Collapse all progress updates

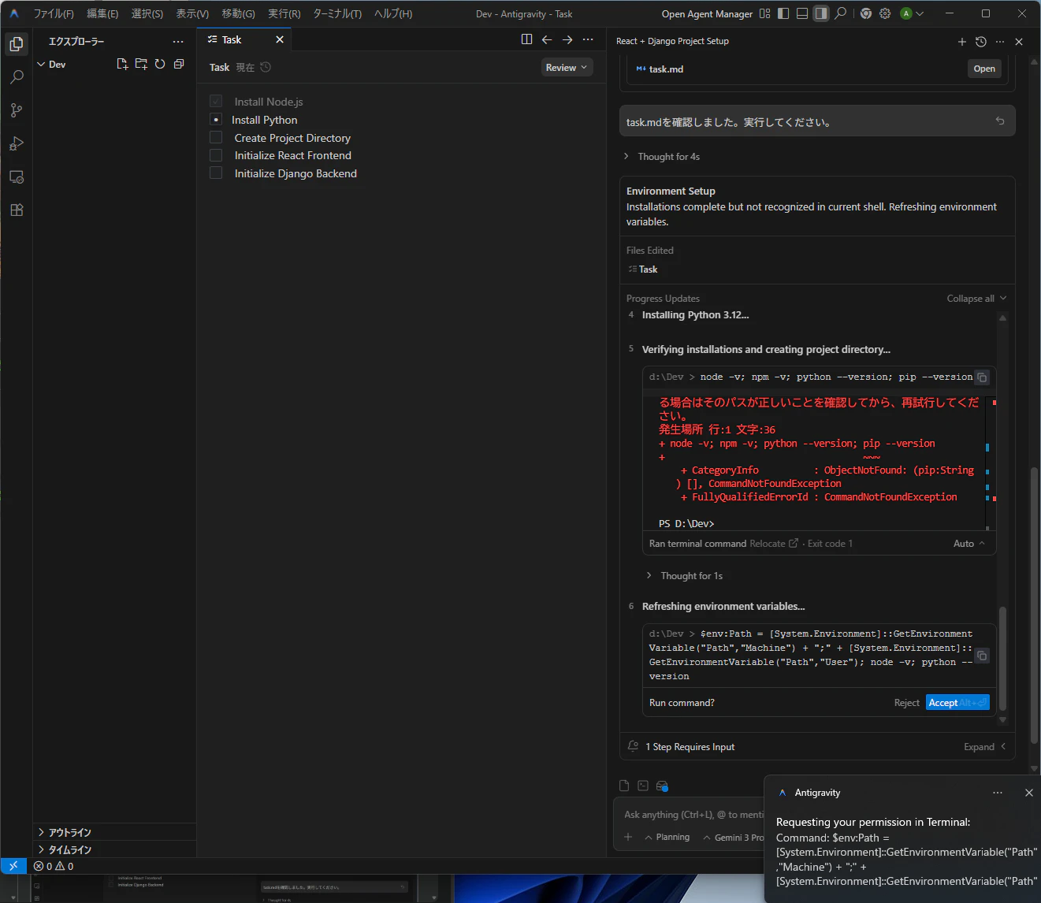(x=976, y=299)
